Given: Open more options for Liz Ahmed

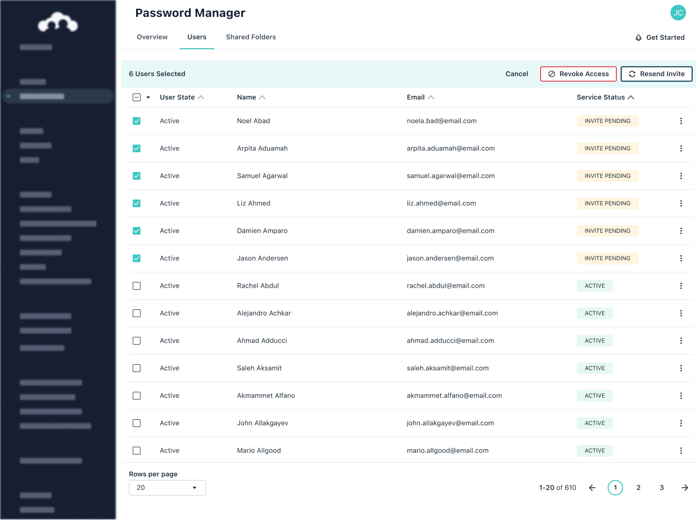Looking at the screenshot, I should pyautogui.click(x=681, y=203).
